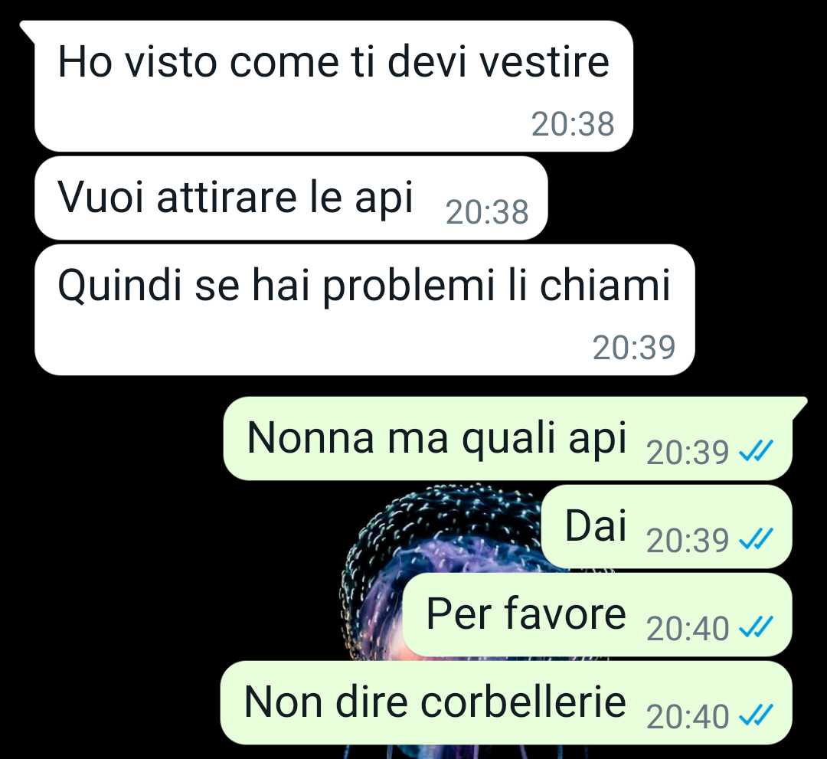The image size is (827, 759).
Task: Select the "Vuoi attirare le api" message bubble
Action: 291,198
